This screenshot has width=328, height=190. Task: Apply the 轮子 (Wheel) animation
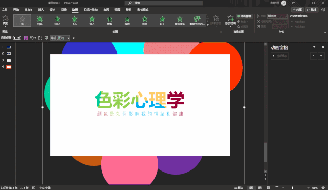162,21
